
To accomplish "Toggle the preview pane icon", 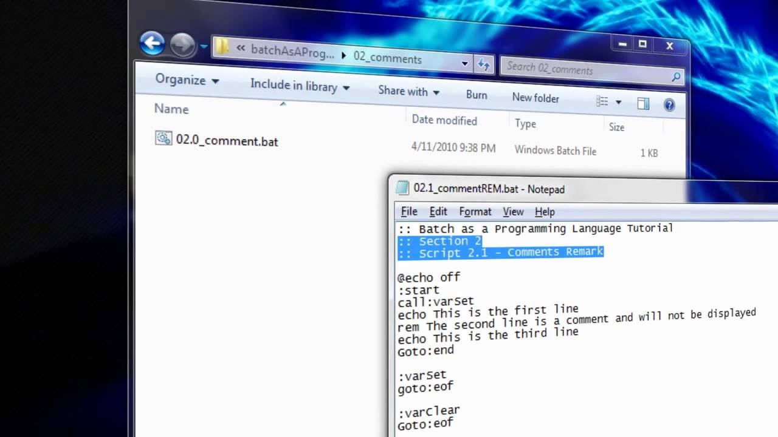I will click(x=643, y=104).
